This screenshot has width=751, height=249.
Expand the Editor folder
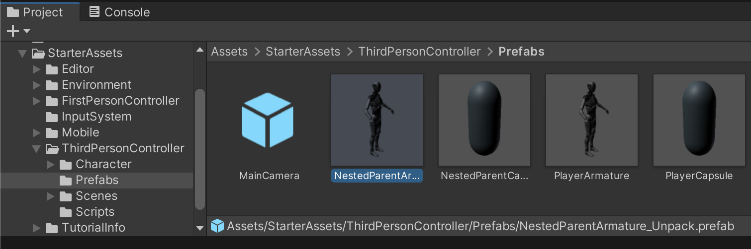(36, 69)
